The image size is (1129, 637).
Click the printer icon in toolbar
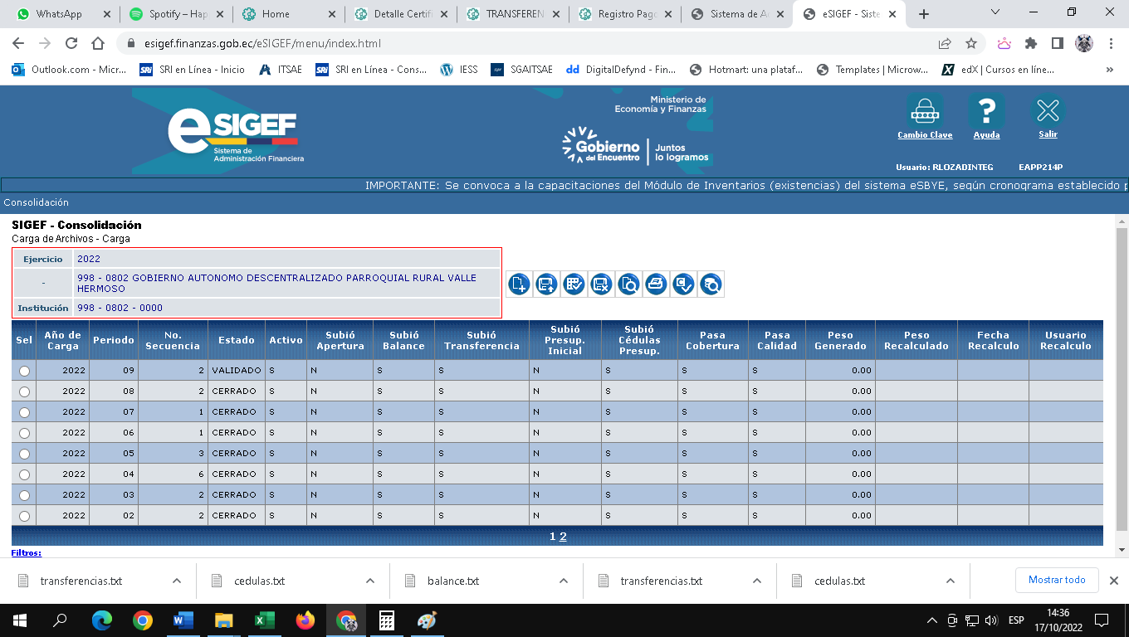656,284
